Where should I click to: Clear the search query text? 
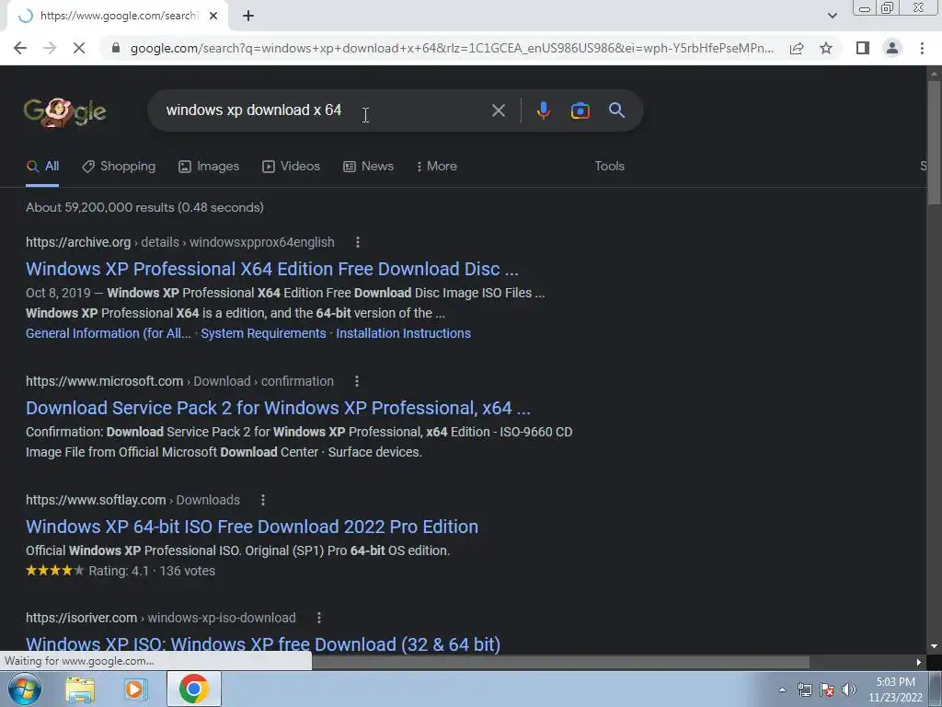pyautogui.click(x=498, y=110)
